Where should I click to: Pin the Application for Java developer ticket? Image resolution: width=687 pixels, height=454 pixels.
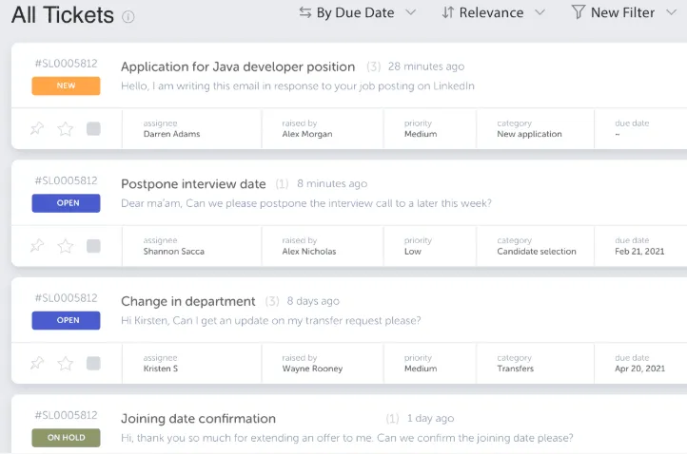click(x=37, y=128)
